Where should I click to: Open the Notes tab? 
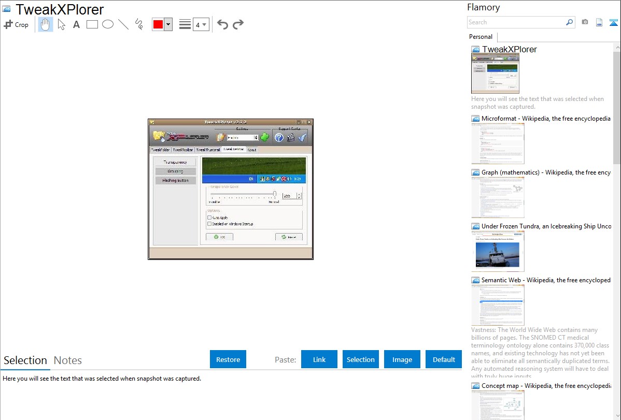click(68, 360)
